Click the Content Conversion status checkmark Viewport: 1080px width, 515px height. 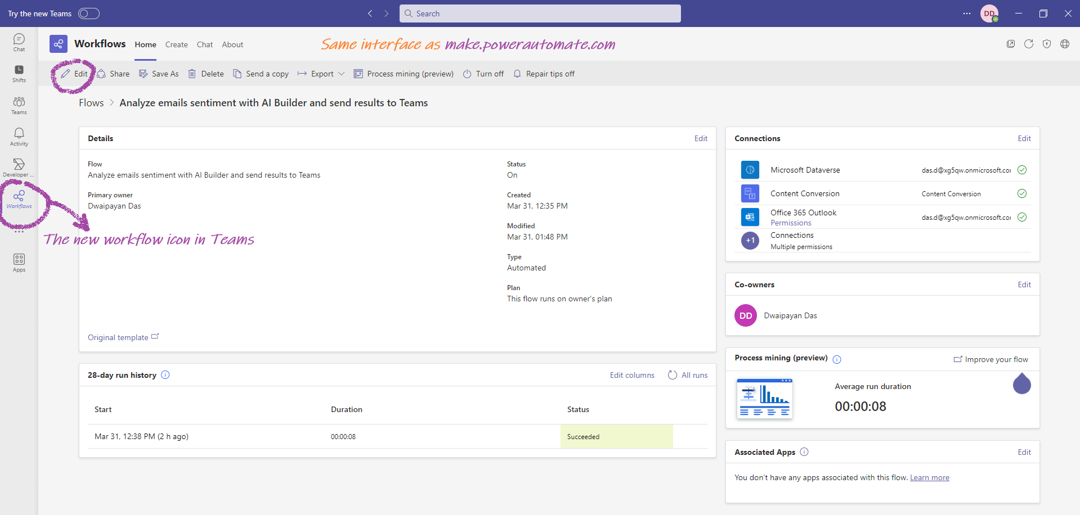[x=1022, y=193]
